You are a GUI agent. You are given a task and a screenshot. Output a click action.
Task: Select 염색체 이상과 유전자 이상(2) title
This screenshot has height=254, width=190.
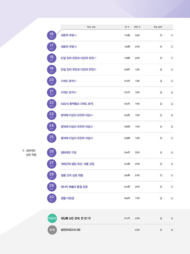pyautogui.click(x=77, y=127)
